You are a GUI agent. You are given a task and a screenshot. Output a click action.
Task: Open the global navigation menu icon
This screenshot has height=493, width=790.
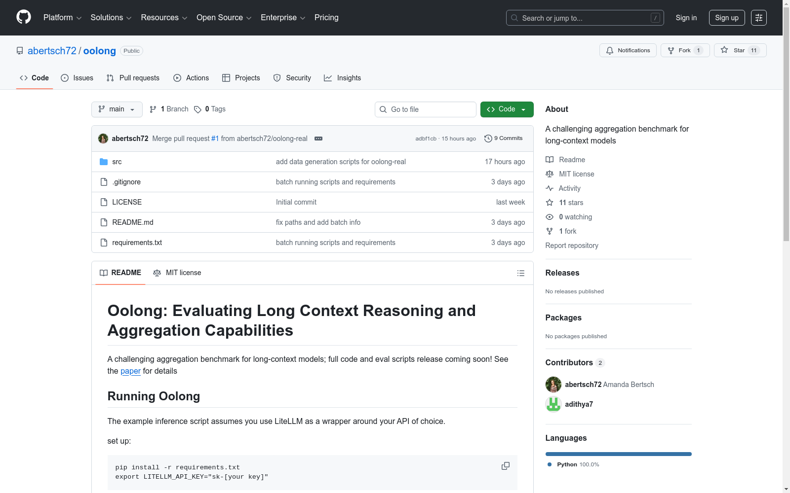tap(759, 18)
